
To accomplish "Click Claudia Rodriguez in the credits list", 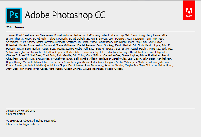I will tap(92, 69).
